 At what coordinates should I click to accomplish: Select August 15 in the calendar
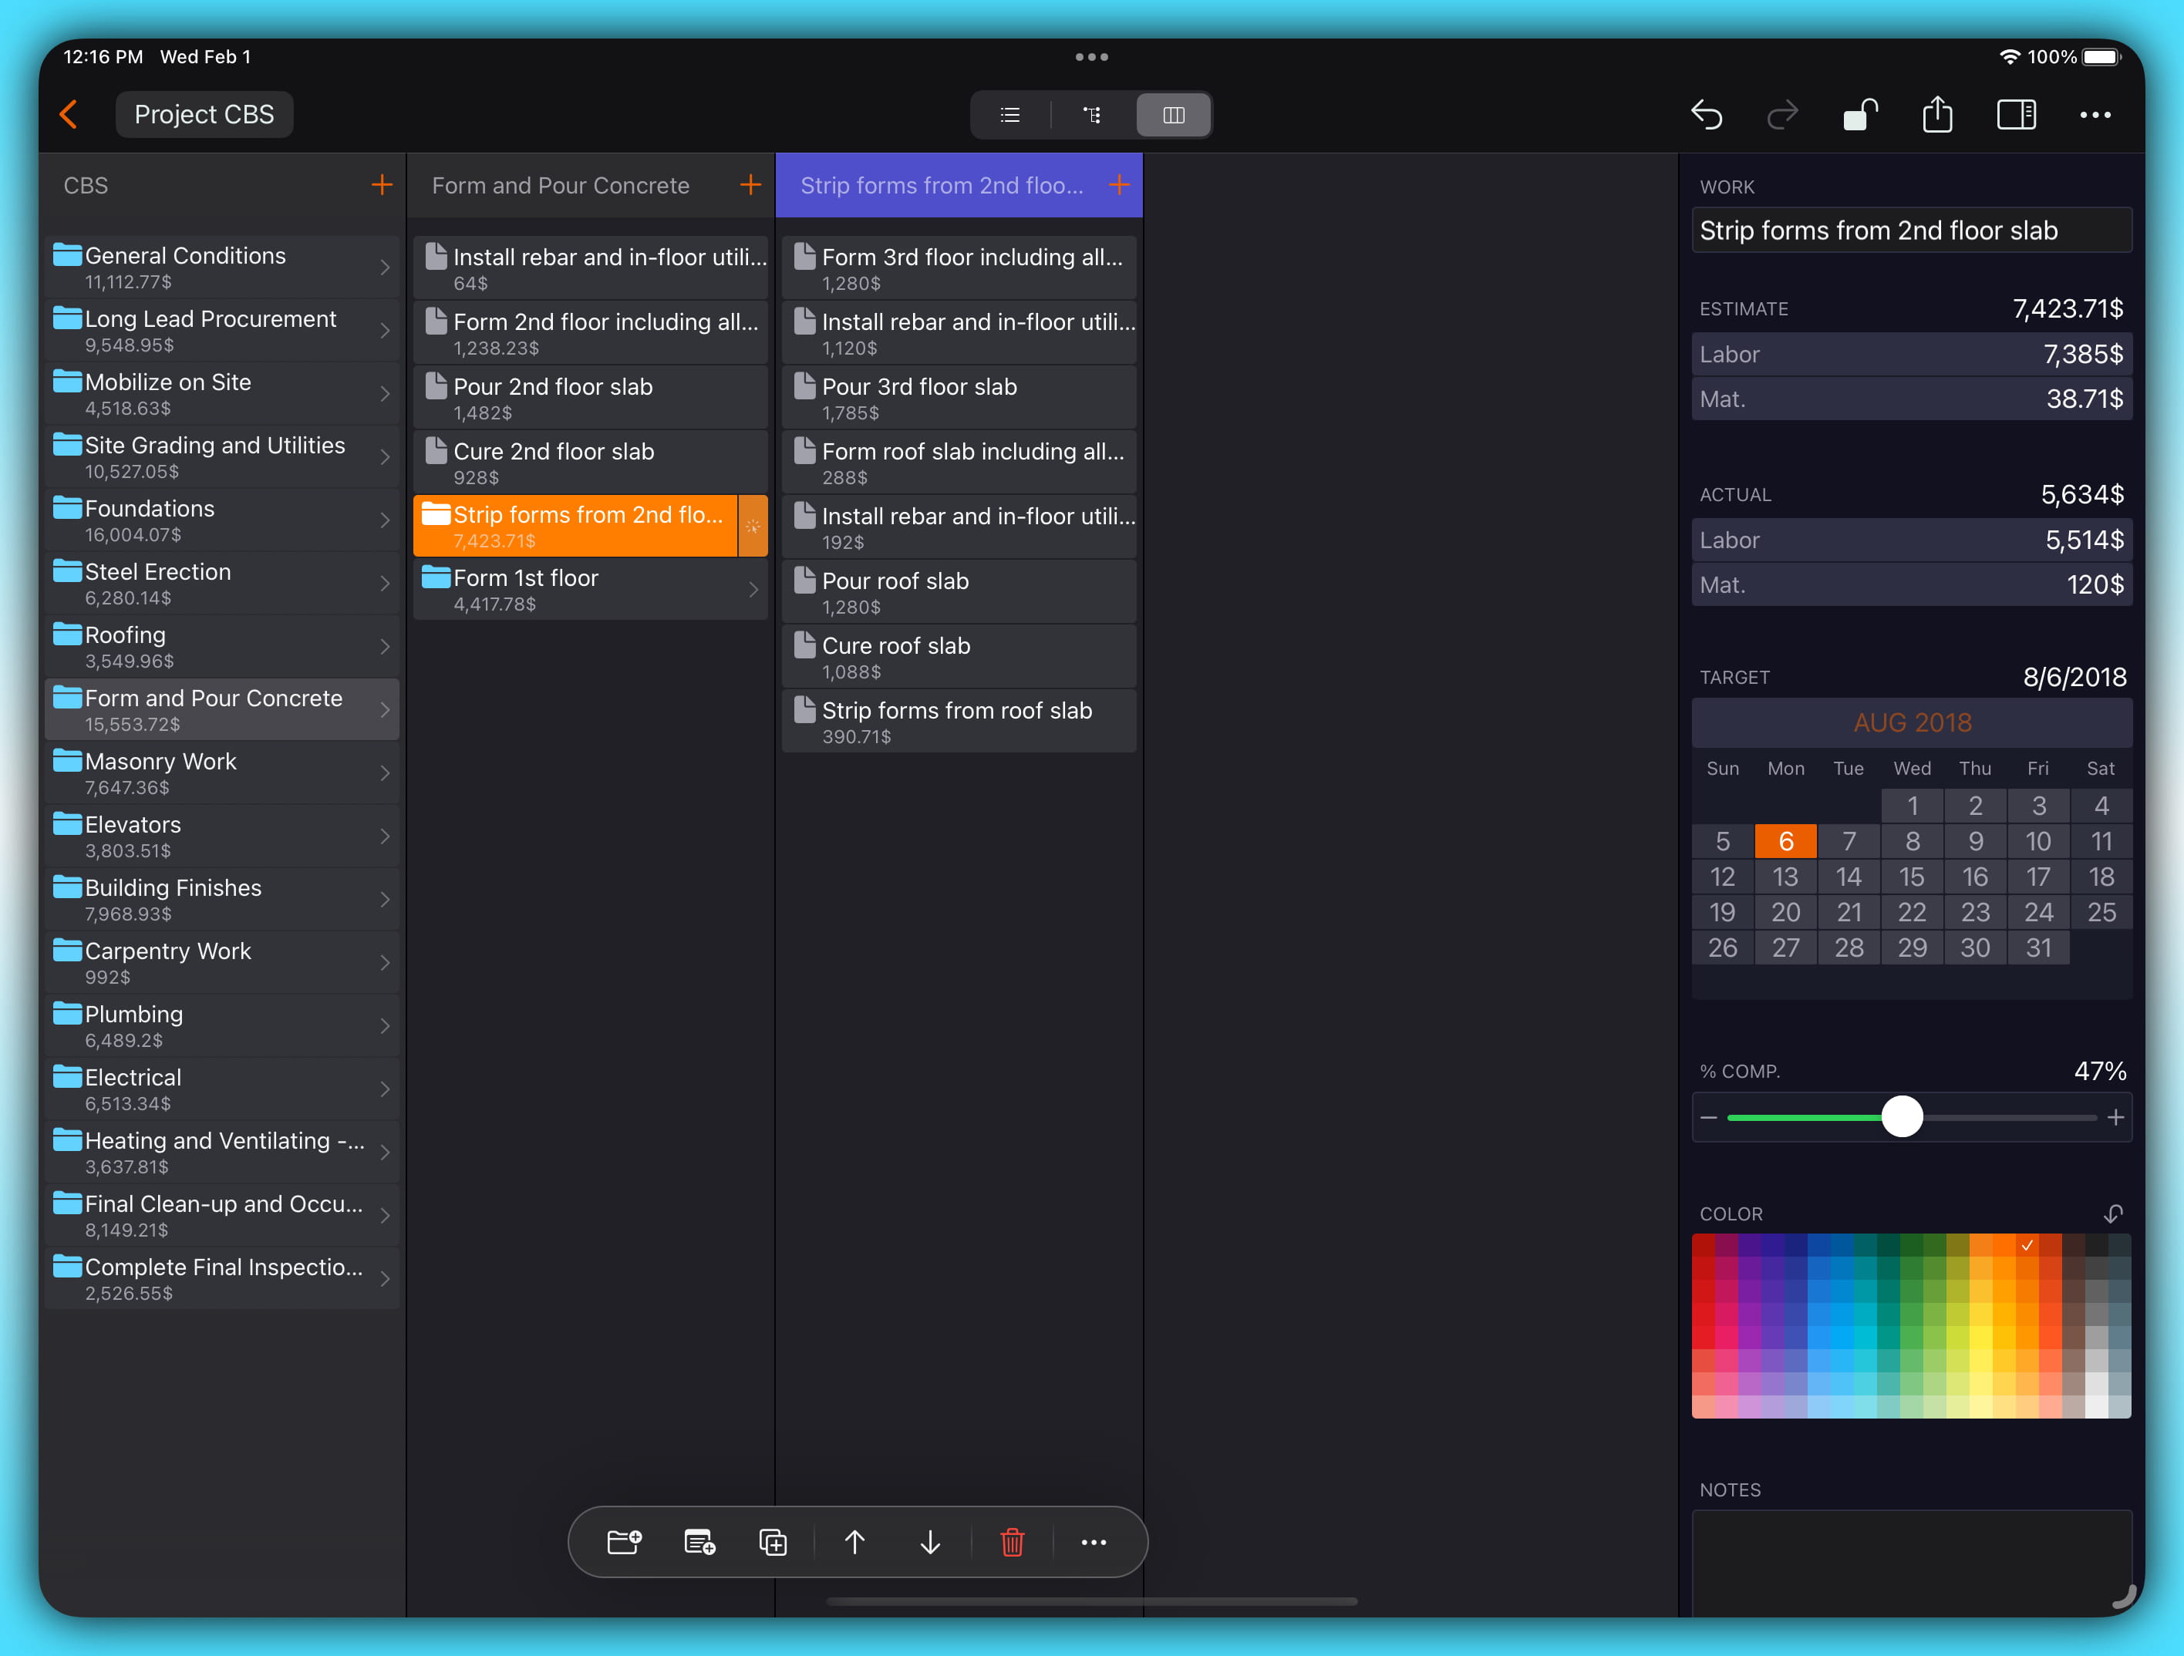(1912, 877)
